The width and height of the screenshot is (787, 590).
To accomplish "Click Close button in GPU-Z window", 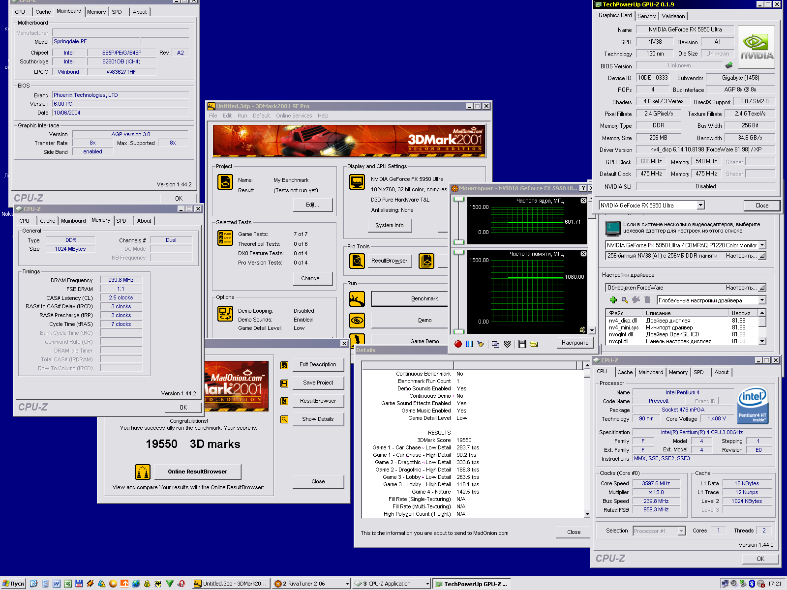I will [761, 206].
